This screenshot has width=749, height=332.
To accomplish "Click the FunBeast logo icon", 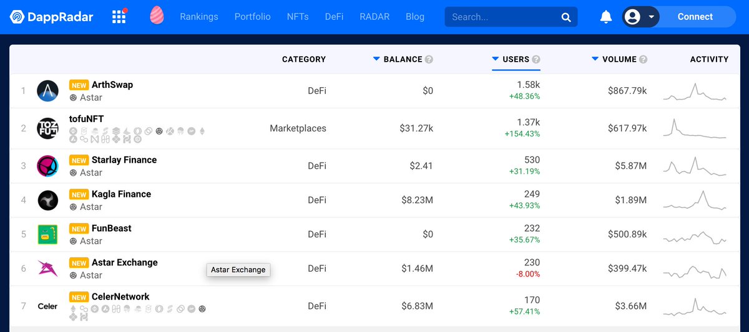I will 47,234.
